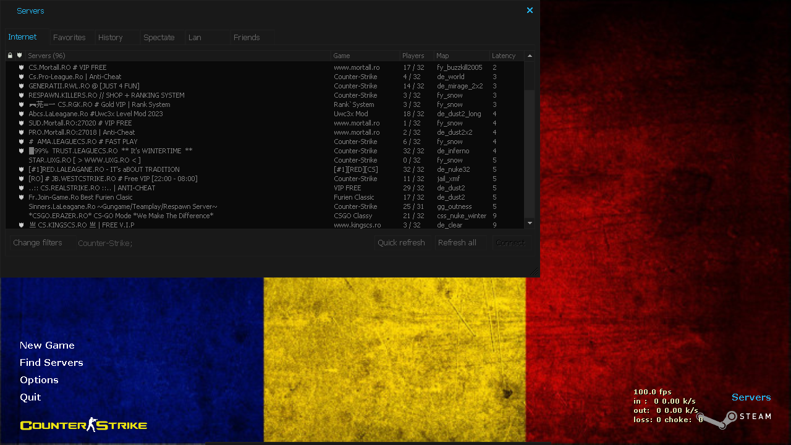Viewport: 791px width, 445px height.
Task: Click the server list scrollbar down arrow
Action: (x=530, y=223)
